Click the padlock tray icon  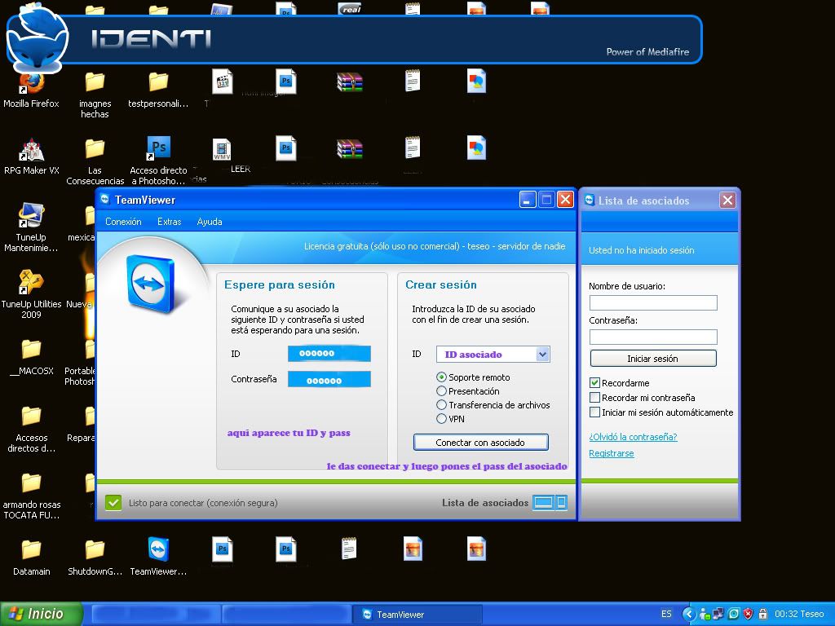click(762, 615)
